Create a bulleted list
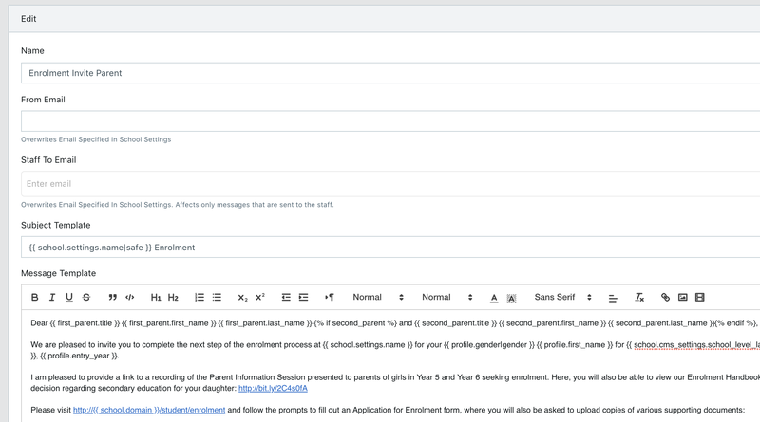Image resolution: width=760 pixels, height=422 pixels. (x=217, y=297)
